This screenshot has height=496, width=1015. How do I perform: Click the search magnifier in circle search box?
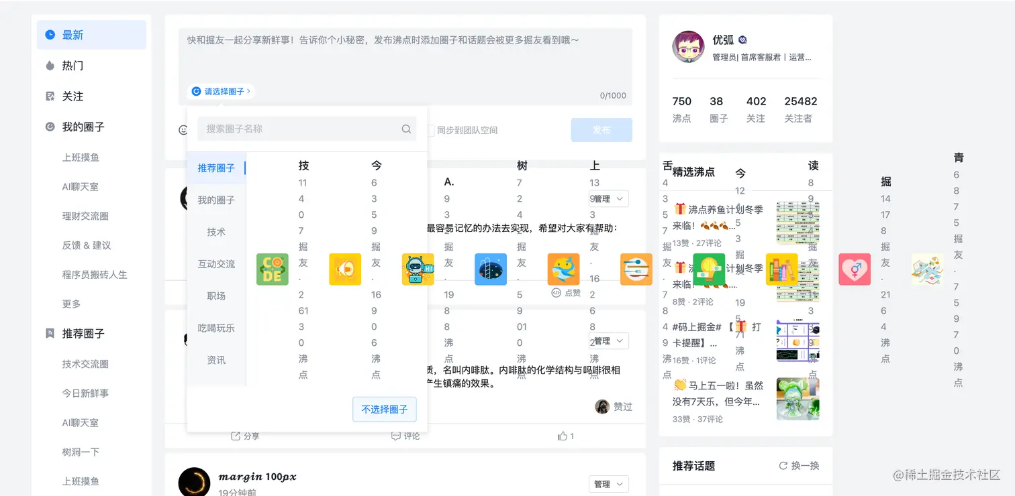(x=406, y=129)
